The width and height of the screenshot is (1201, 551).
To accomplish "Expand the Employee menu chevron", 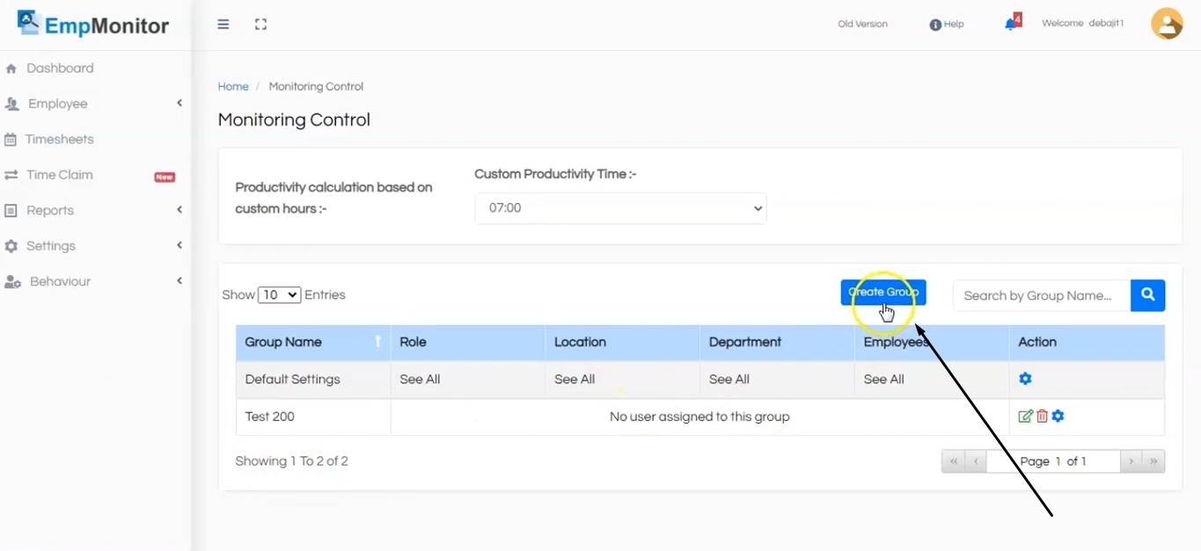I will coord(179,104).
